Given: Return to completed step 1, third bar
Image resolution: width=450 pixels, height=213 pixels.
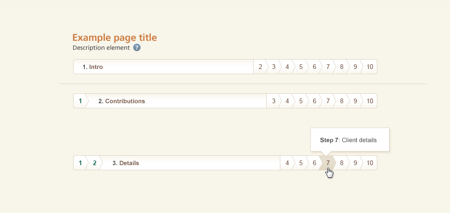Looking at the screenshot, I should coord(80,163).
